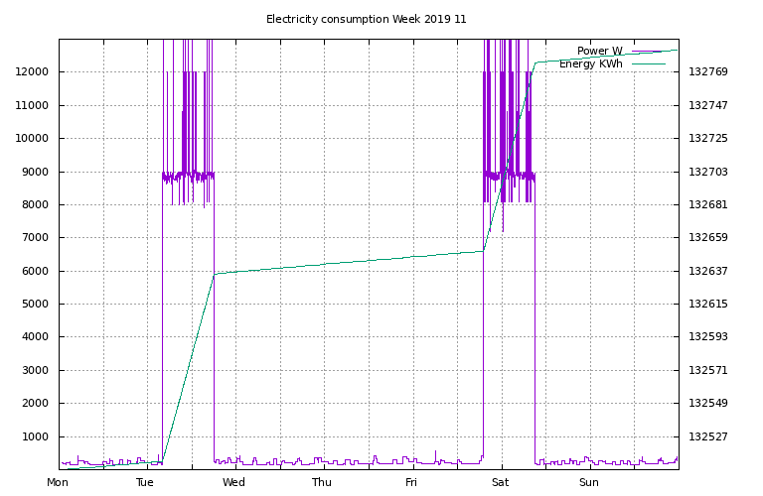Viewport: 763px width, 496px height.
Task: Click the 'Thu' x-axis label
Action: coord(322,482)
